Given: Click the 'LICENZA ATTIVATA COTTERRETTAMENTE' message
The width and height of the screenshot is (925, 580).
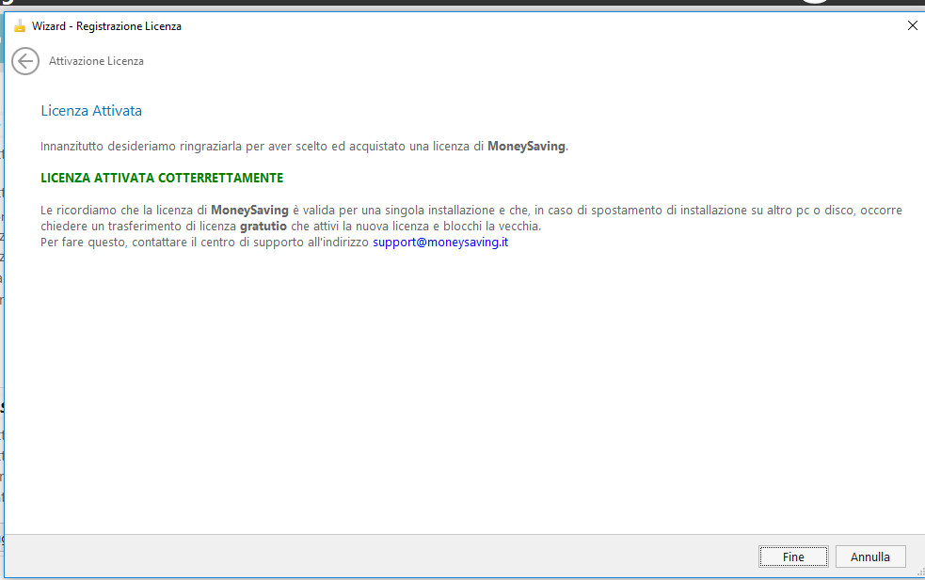Looking at the screenshot, I should click(162, 178).
